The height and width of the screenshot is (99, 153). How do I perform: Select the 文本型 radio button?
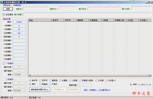96,81
